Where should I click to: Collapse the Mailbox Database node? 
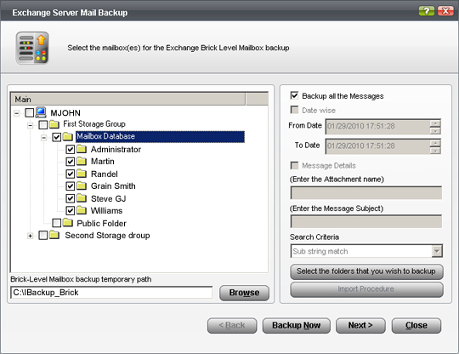[x=44, y=138]
